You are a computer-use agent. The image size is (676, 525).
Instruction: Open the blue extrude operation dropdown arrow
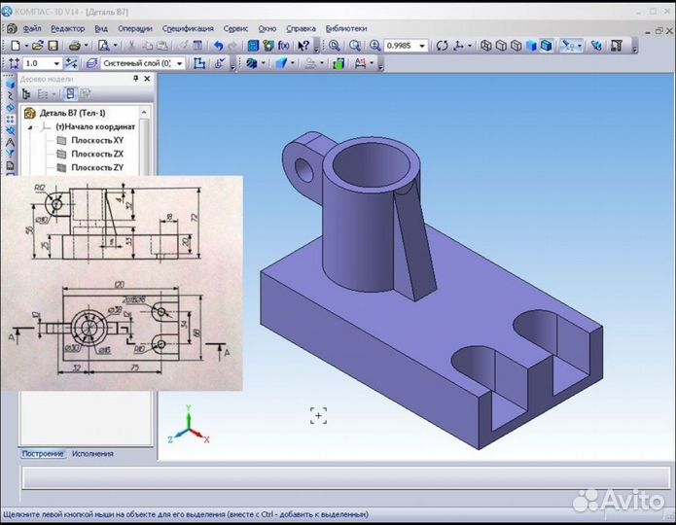coord(293,63)
